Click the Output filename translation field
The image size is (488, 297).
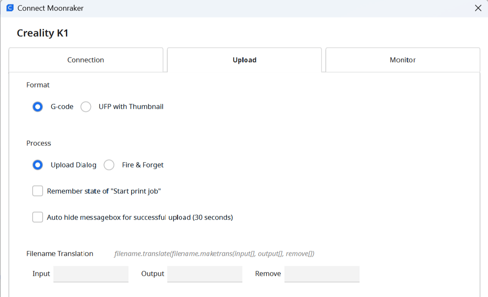coord(205,274)
